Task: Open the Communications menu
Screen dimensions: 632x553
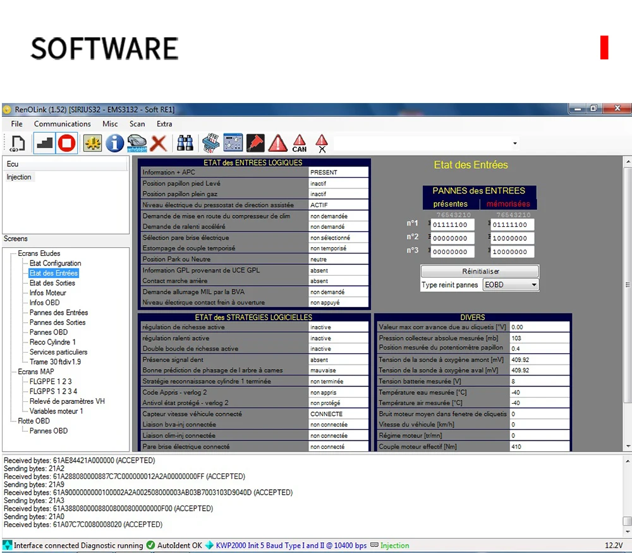Action: 63,124
